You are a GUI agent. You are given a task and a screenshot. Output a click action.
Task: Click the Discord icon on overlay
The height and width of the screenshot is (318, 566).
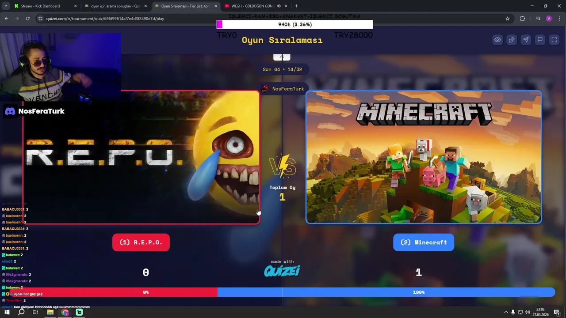tap(10, 111)
